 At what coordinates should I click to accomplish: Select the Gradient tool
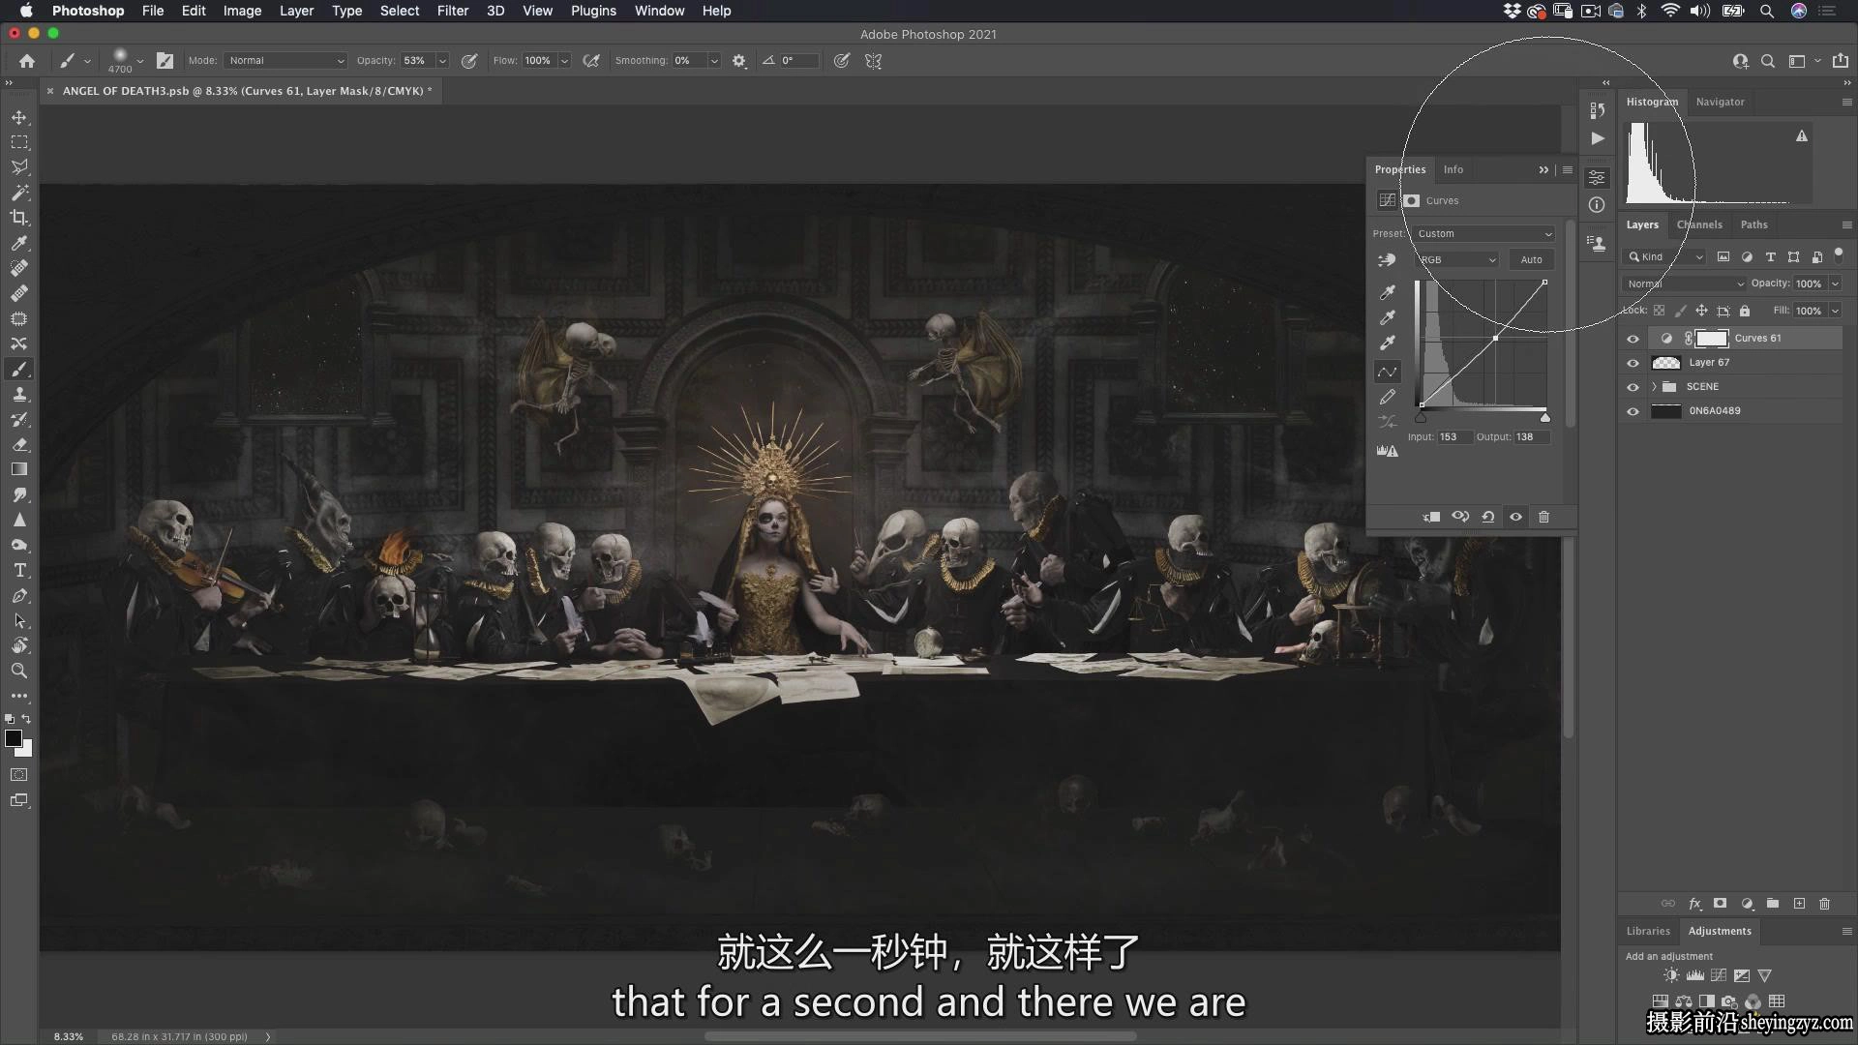tap(19, 469)
